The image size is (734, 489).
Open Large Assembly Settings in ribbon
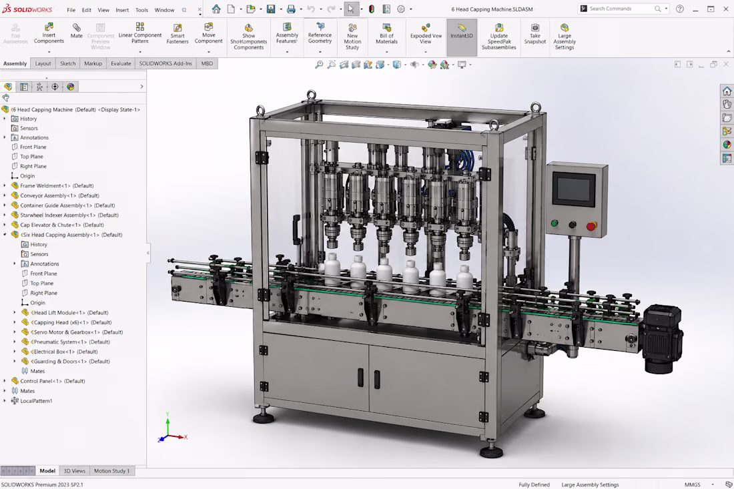[564, 37]
